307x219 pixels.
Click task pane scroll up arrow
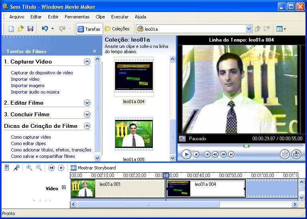pyautogui.click(x=97, y=59)
